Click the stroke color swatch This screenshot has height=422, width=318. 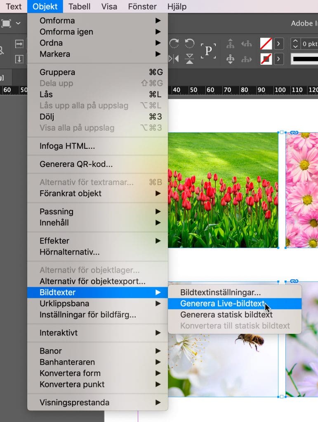pyautogui.click(x=266, y=59)
